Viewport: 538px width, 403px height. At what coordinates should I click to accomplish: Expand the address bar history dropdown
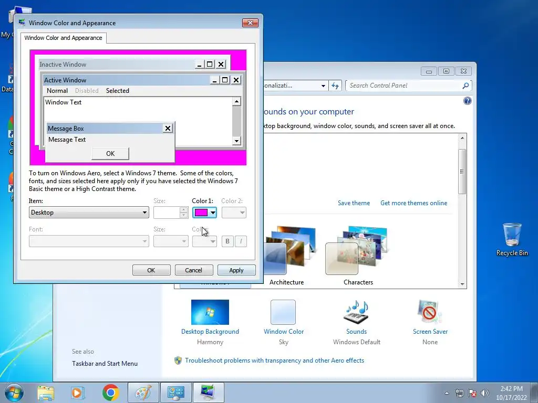pos(323,86)
